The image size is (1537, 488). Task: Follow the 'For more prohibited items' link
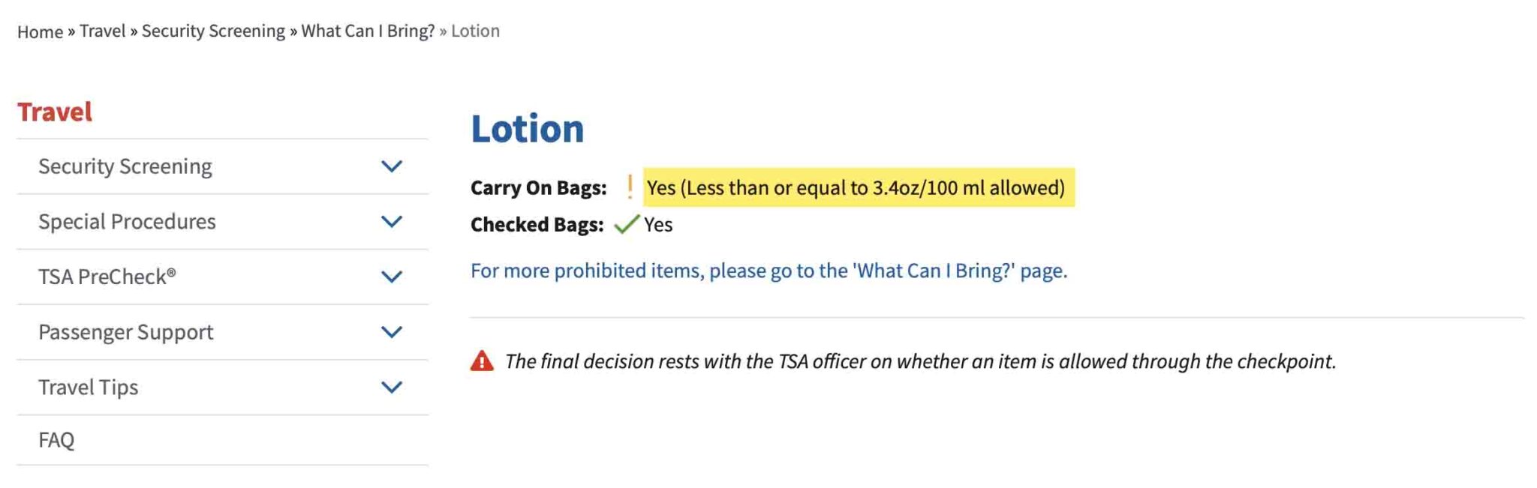point(768,271)
